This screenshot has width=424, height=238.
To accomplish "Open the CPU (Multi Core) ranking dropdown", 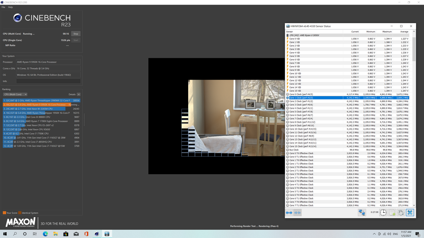I will [x=15, y=94].
